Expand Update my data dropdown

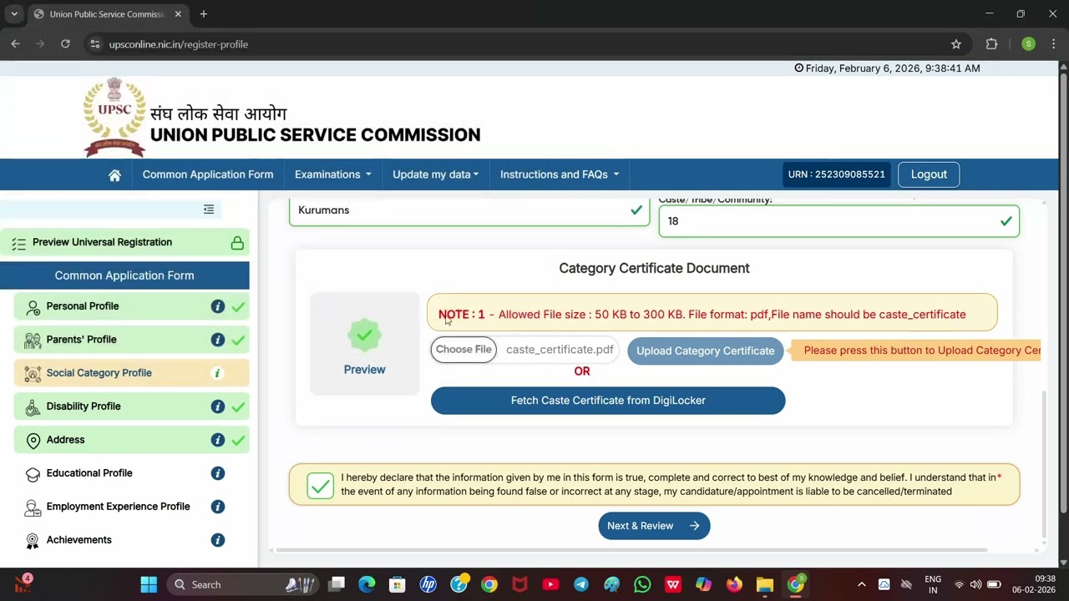[x=436, y=174]
